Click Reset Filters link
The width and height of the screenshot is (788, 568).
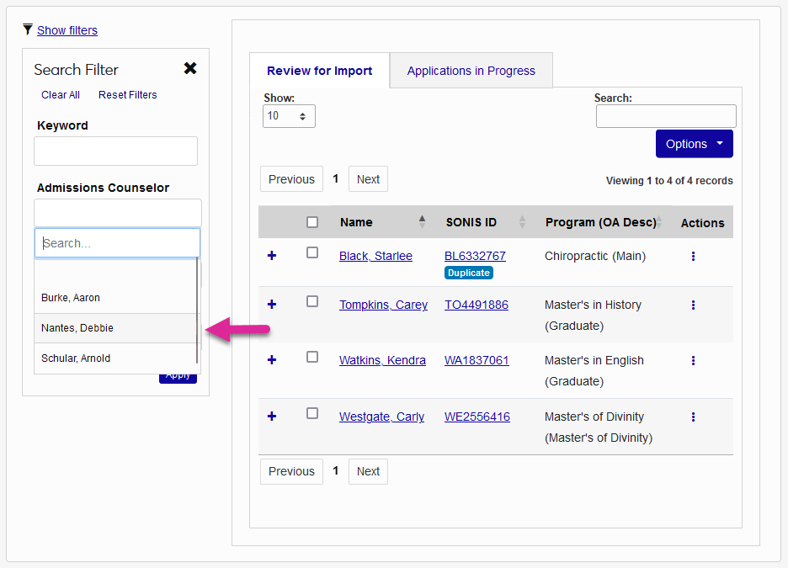[x=127, y=95]
